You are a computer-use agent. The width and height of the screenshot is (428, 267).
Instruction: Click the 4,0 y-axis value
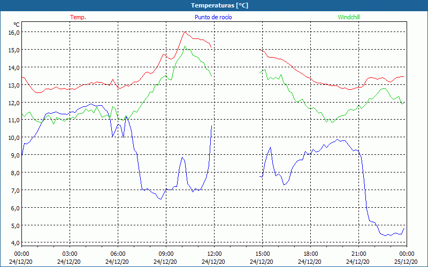[16, 243]
